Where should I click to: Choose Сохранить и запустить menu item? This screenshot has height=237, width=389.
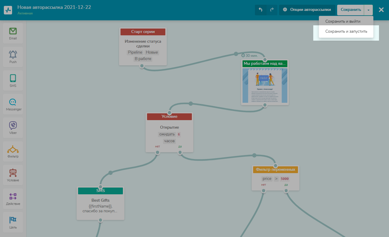coord(346,32)
